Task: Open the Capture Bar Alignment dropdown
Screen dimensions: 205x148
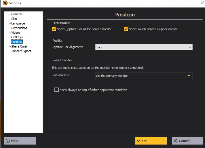Action: [144, 47]
